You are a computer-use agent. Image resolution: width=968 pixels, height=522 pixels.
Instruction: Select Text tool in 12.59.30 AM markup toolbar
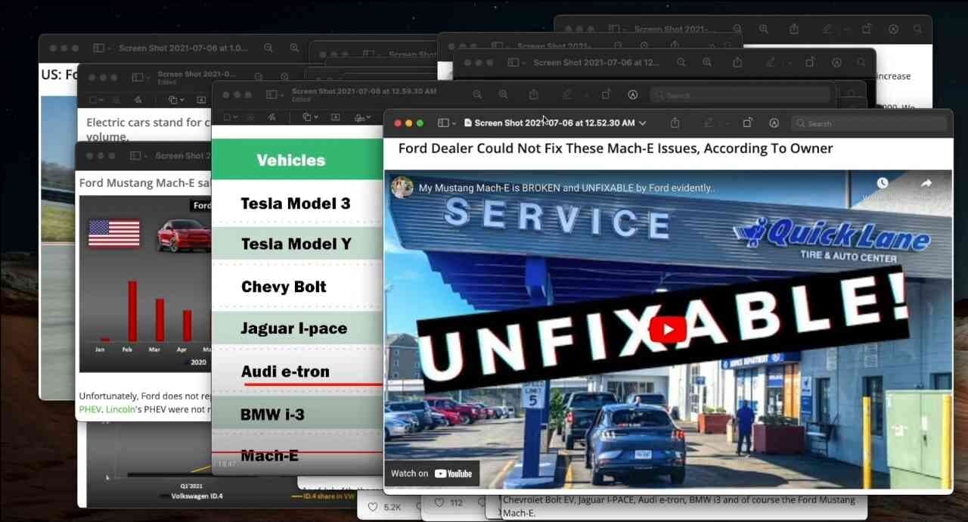[335, 117]
